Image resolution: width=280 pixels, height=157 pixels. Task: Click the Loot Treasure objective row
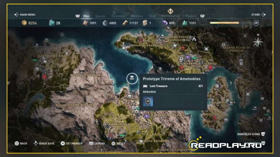click(x=173, y=86)
